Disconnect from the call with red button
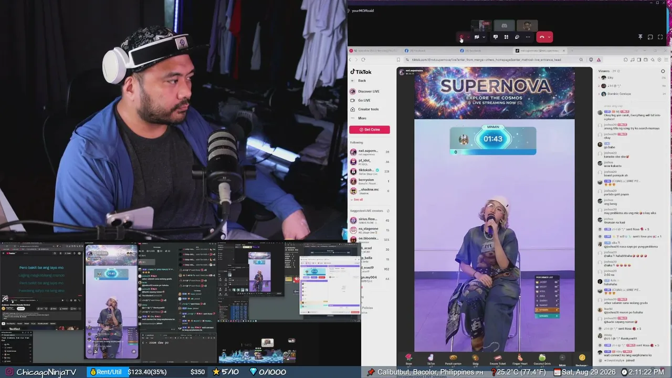The width and height of the screenshot is (672, 378). tap(542, 37)
